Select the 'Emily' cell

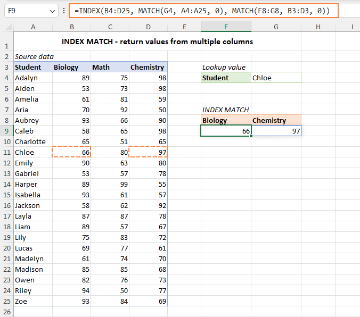coord(33,163)
